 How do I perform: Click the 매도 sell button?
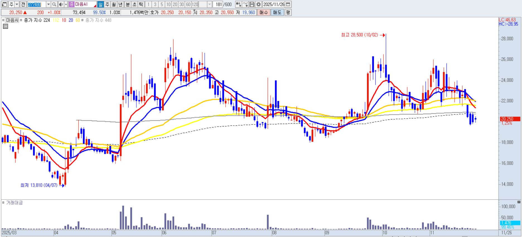(277, 13)
